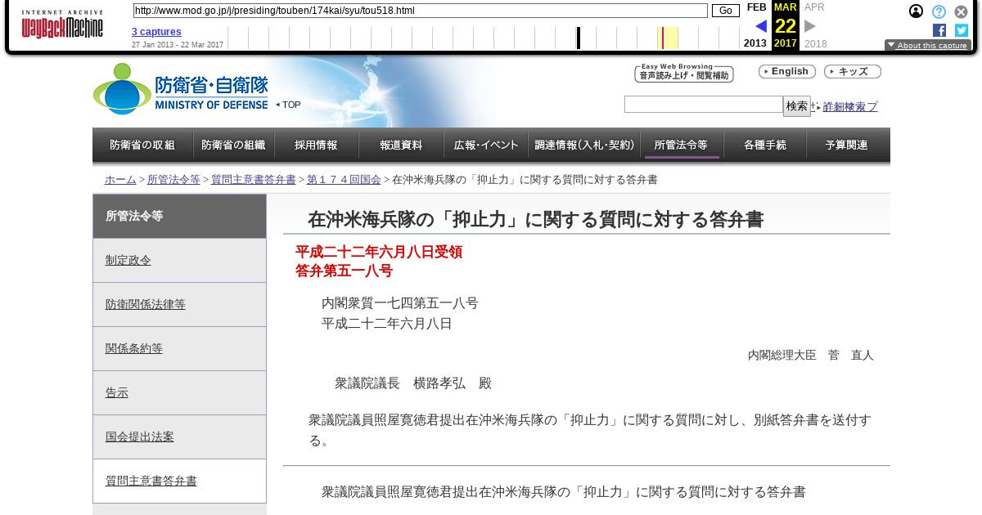Image resolution: width=982 pixels, height=515 pixels.
Task: Select 2013 year in Wayback toolbar
Action: click(755, 43)
